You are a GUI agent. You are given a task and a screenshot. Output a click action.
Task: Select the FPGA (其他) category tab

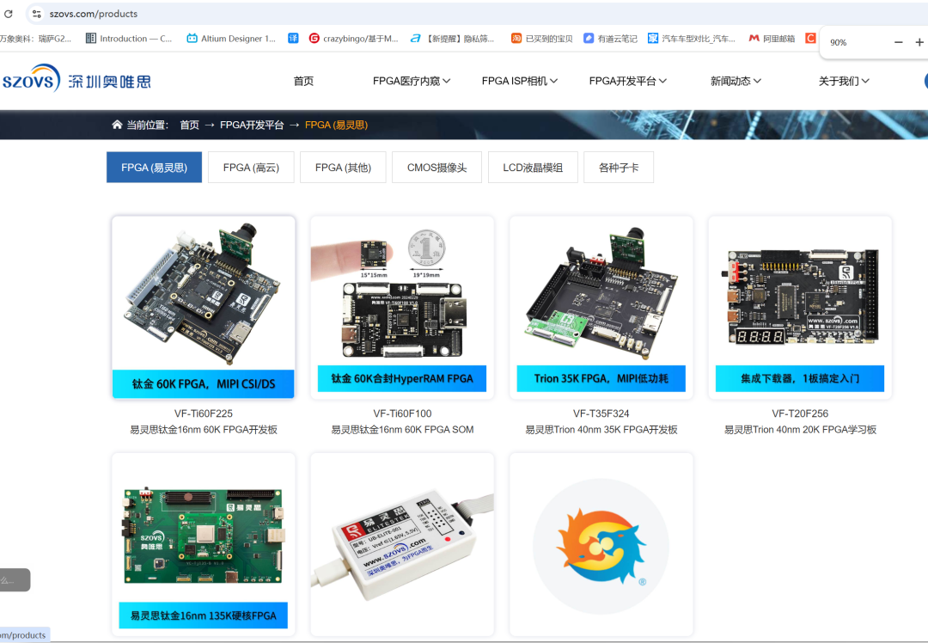(343, 168)
